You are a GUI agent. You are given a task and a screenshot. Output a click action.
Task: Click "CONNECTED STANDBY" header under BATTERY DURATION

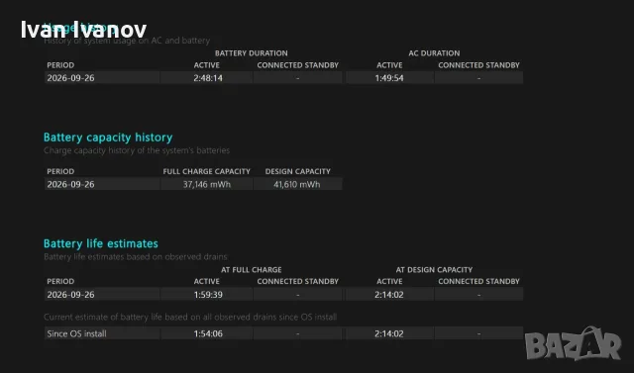point(297,65)
